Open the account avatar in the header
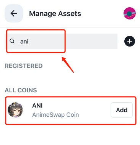The height and width of the screenshot is (145, 140). click(x=130, y=13)
